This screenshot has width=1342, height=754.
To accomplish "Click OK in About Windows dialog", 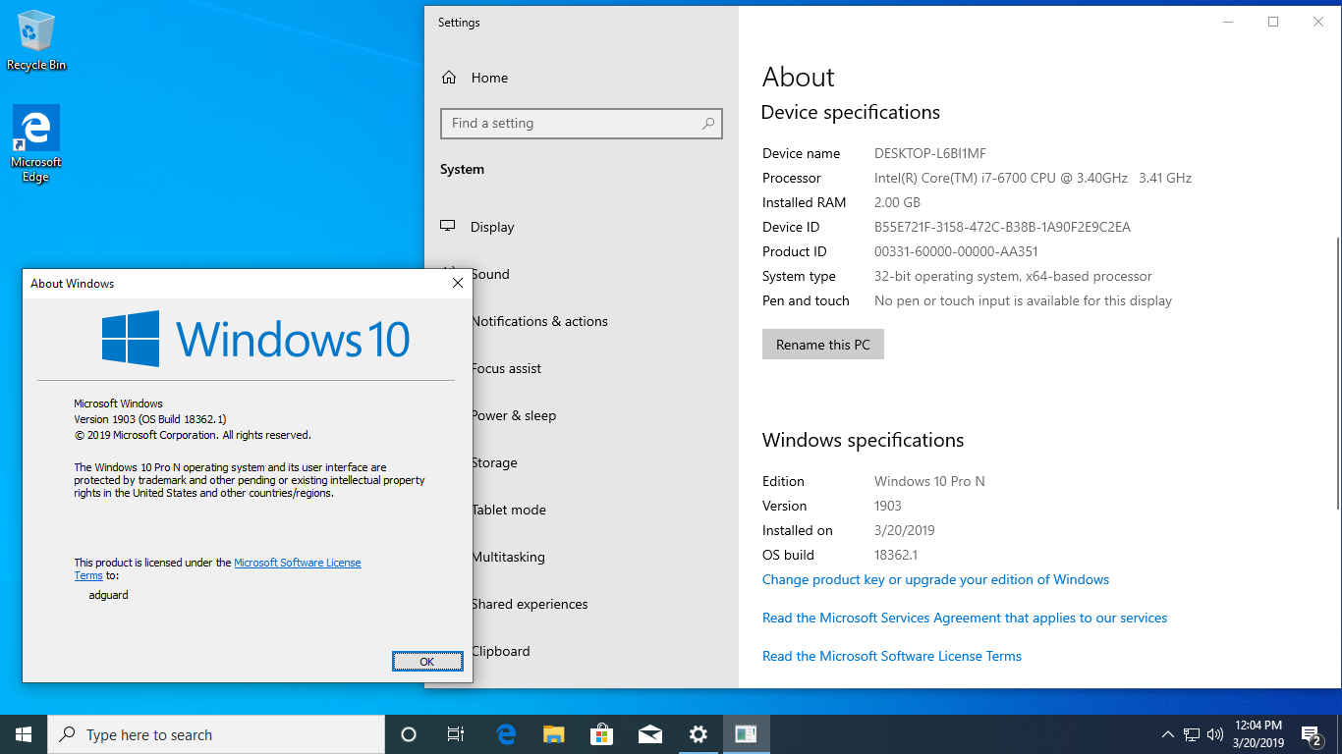I will coord(427,662).
